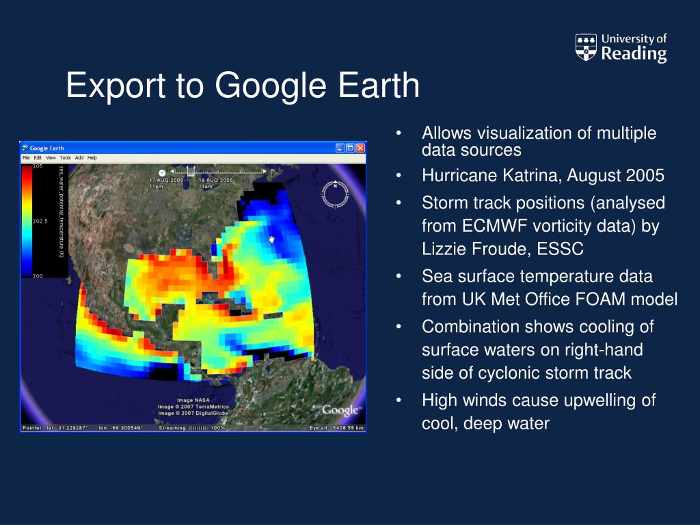Step the time slider backward with left arrow
700x525 pixels.
[172, 172]
